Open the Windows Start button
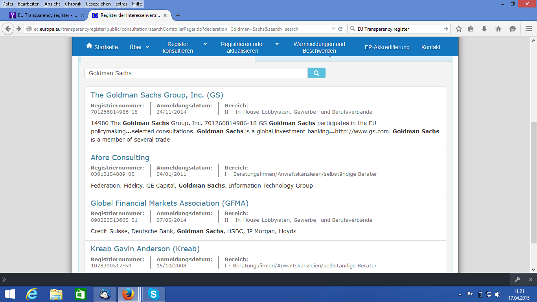The width and height of the screenshot is (537, 302). pyautogui.click(x=9, y=294)
